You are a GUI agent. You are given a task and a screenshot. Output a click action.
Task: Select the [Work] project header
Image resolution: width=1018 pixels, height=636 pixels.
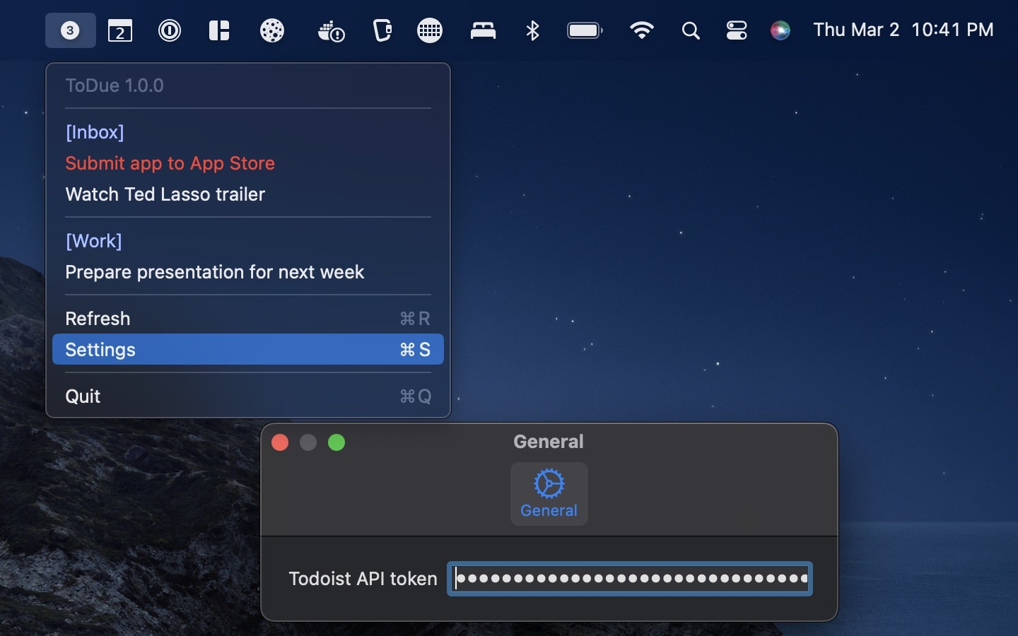click(x=93, y=241)
